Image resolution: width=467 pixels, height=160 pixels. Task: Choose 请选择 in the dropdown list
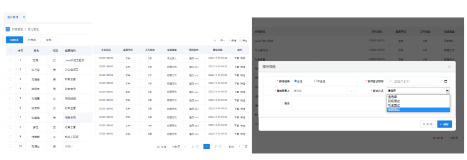(x=418, y=97)
